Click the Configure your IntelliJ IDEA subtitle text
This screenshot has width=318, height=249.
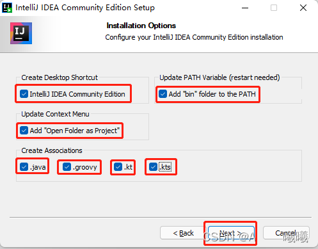tap(194, 37)
